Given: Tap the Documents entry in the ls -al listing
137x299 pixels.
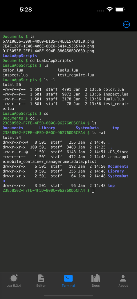Looking at the screenshot, I should click(118, 166).
